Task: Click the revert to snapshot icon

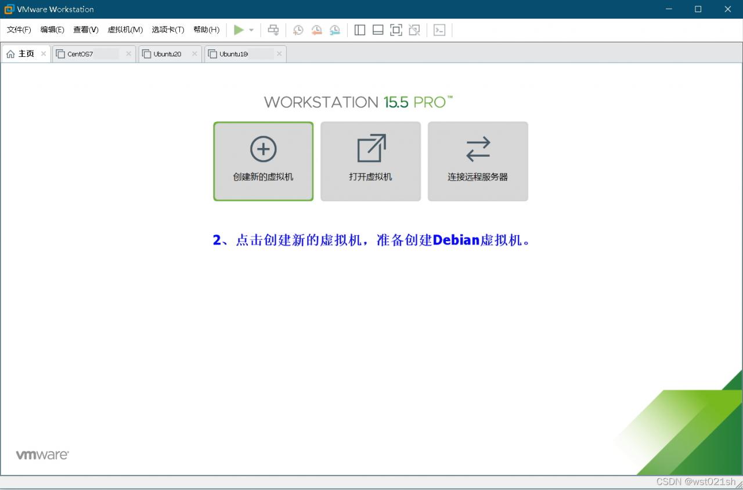Action: click(x=316, y=30)
